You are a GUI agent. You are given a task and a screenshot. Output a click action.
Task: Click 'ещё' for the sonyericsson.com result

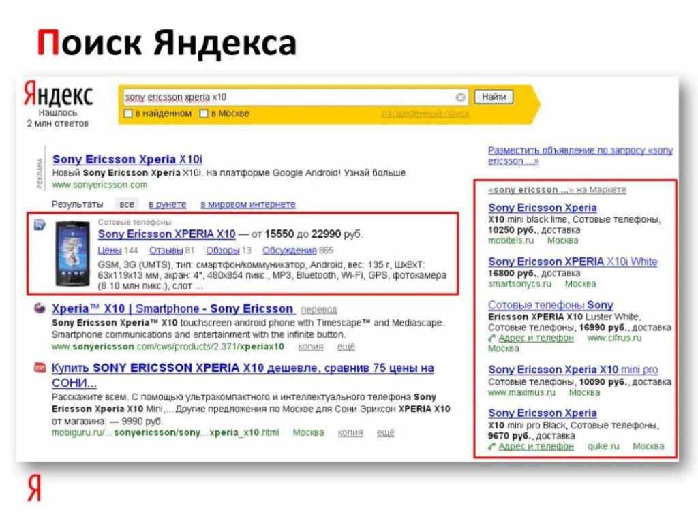pos(346,347)
